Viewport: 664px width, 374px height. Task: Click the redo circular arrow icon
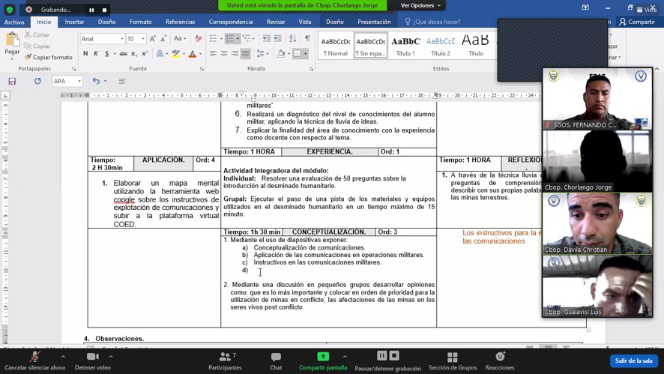click(37, 81)
